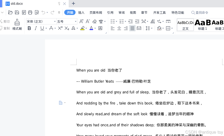The width and height of the screenshot is (224, 136).
Task: Open the 审阅 tab
Action: (122, 13)
